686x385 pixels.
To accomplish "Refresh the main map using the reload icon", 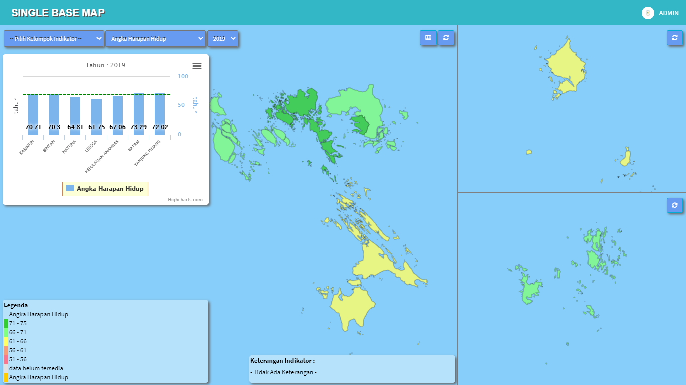I will pyautogui.click(x=446, y=38).
